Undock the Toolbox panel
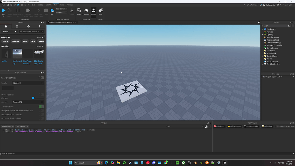The height and width of the screenshot is (166, 295). pyautogui.click(x=41, y=22)
